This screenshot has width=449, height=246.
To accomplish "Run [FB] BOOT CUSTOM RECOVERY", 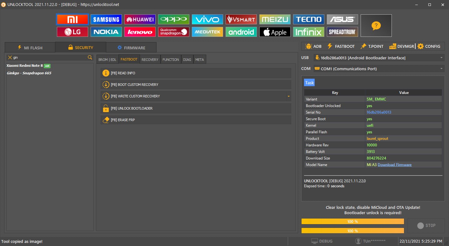I will [196, 85].
